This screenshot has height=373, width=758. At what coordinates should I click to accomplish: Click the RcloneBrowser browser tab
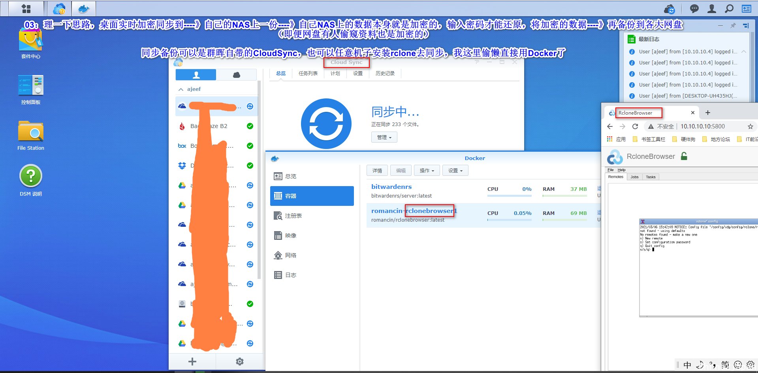[652, 113]
